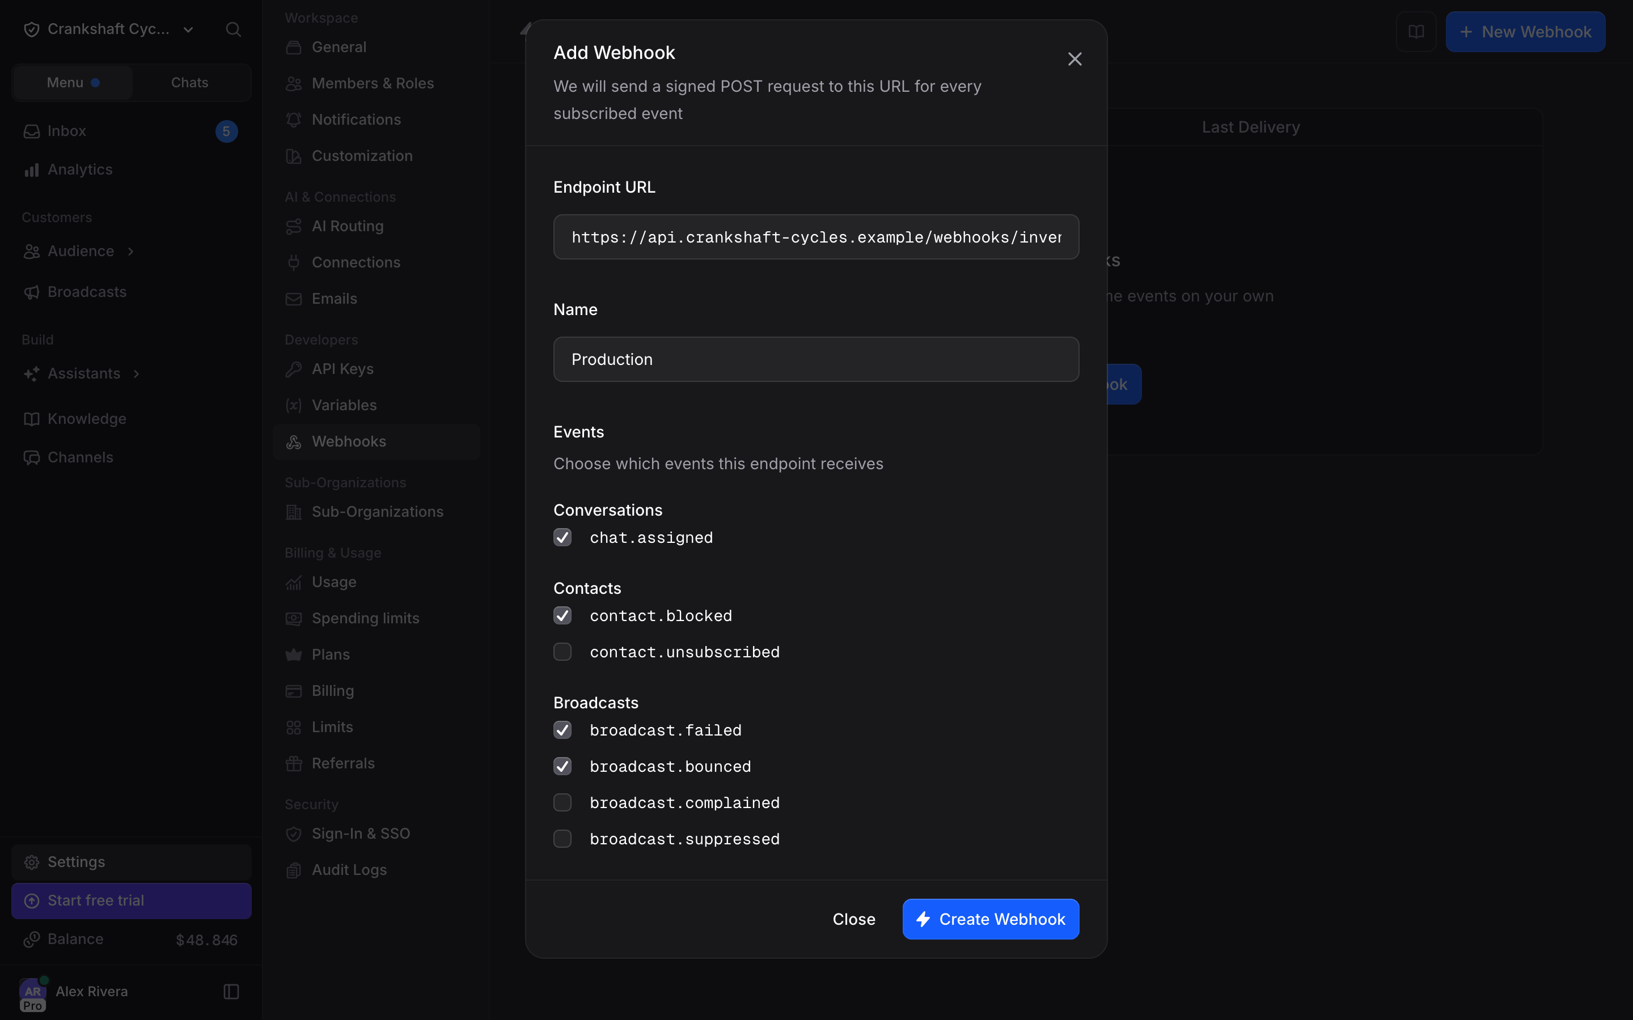Switch to the Menu tab
The width and height of the screenshot is (1633, 1020).
pyautogui.click(x=73, y=82)
